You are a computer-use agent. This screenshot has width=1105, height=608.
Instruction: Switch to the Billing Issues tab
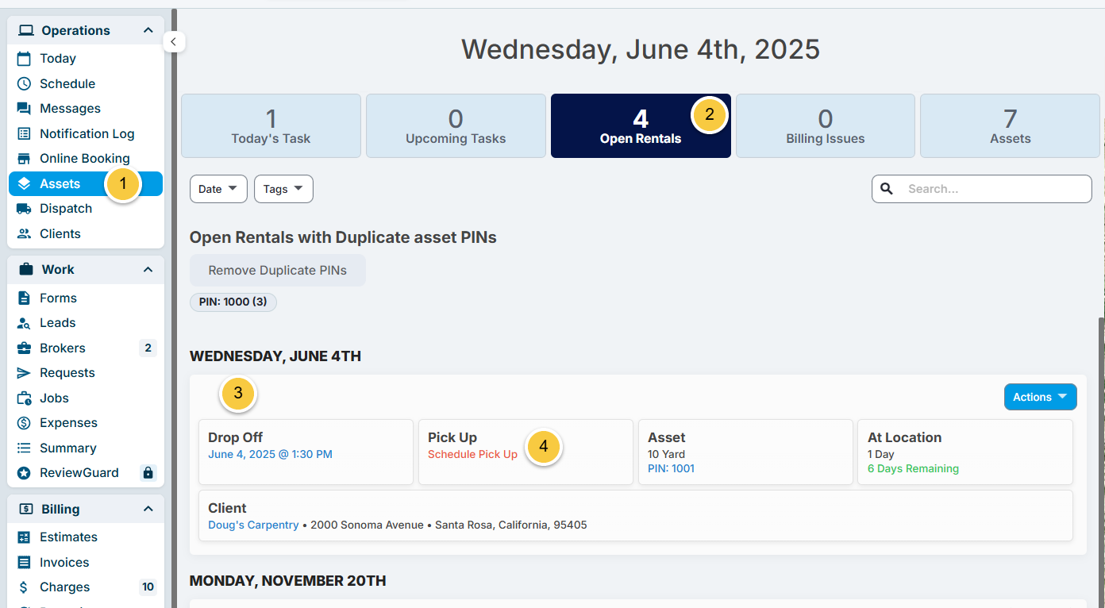pos(826,126)
